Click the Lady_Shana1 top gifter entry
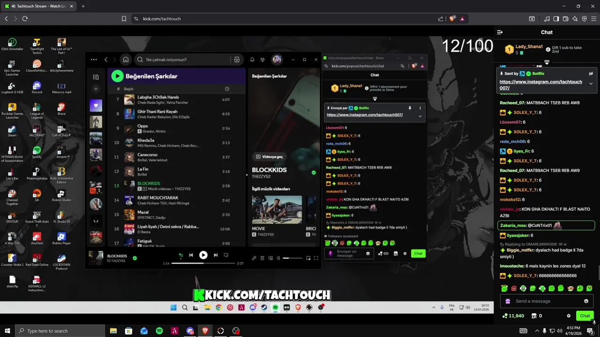 tap(524, 49)
